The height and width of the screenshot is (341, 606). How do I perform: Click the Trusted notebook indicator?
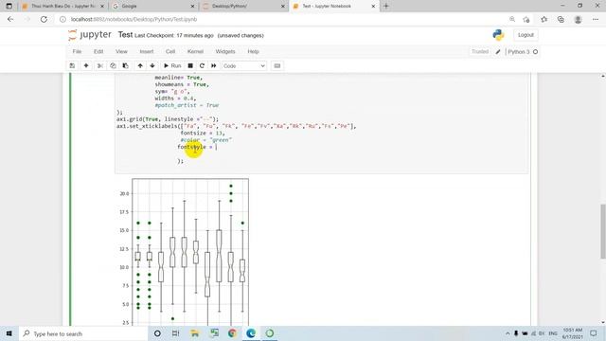point(480,51)
